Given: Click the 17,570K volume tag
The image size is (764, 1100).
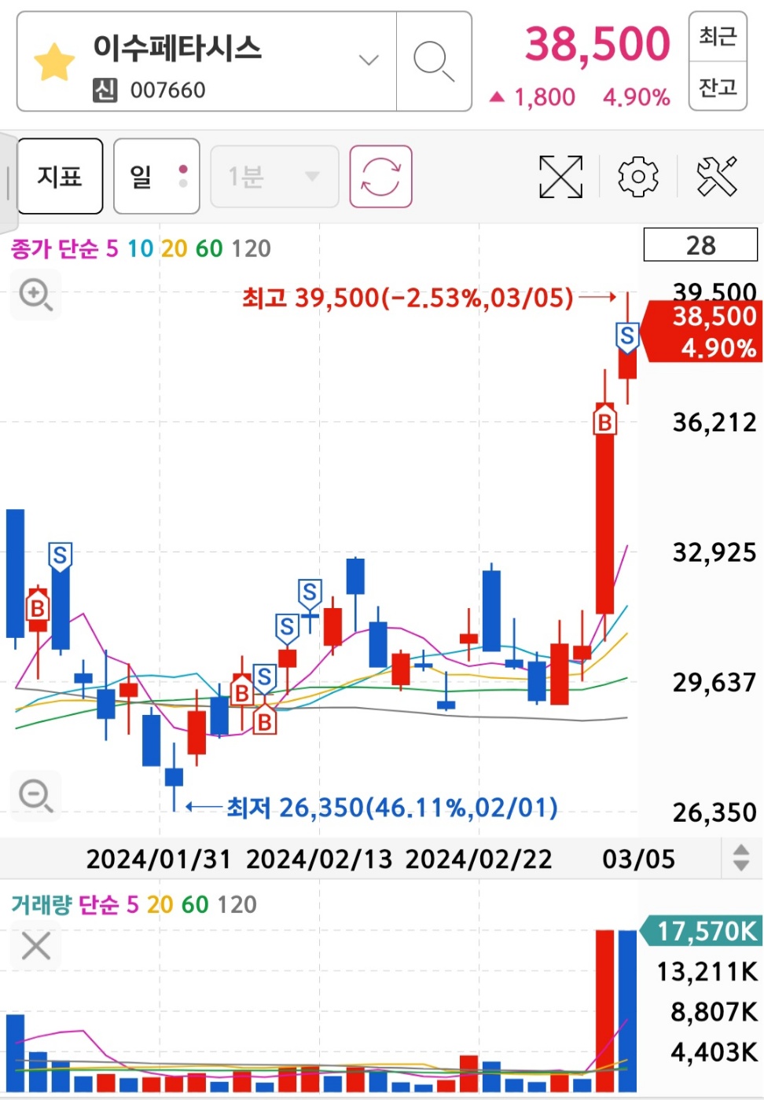Looking at the screenshot, I should [x=701, y=931].
